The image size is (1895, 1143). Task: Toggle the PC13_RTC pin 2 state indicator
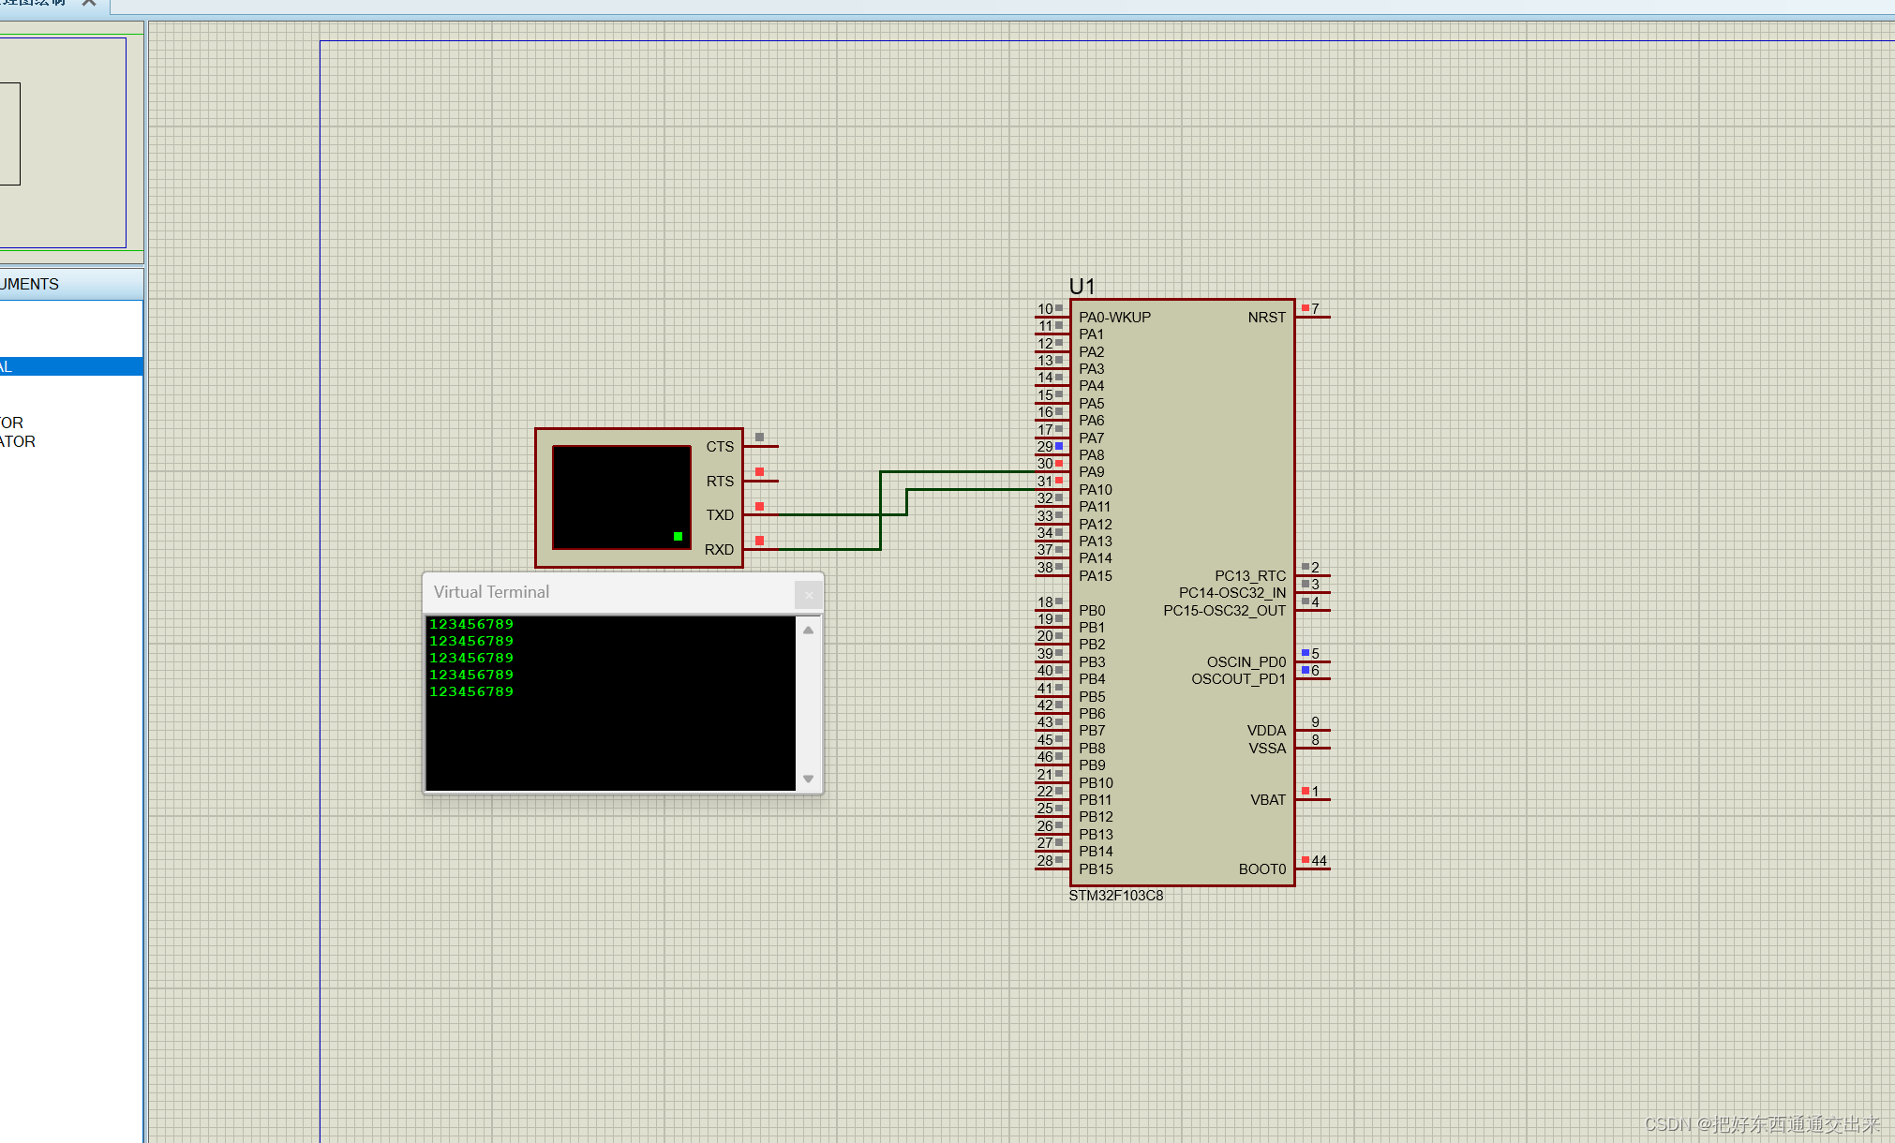tap(1305, 566)
